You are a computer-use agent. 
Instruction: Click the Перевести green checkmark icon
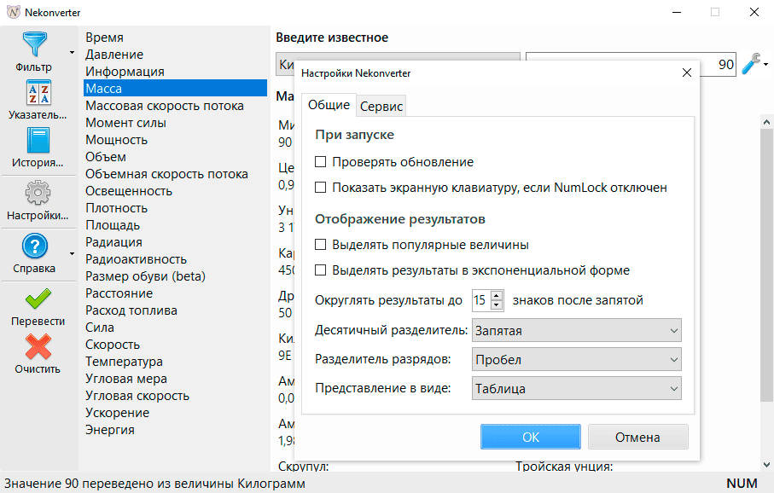pos(38,299)
